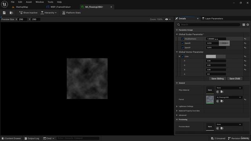The width and height of the screenshot is (251, 141).
Task: Collapse the Global Vector Parameter group
Action: [x=177, y=52]
